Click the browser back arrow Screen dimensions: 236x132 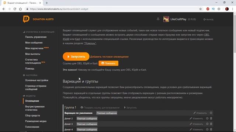point(4,9)
